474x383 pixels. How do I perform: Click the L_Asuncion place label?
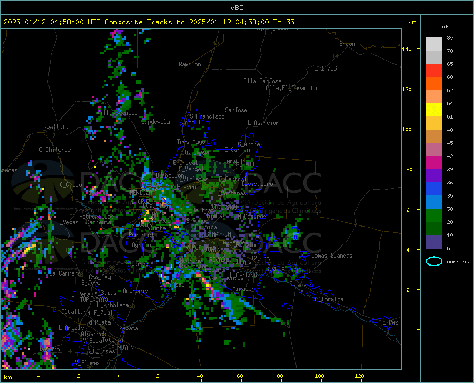[264, 123]
